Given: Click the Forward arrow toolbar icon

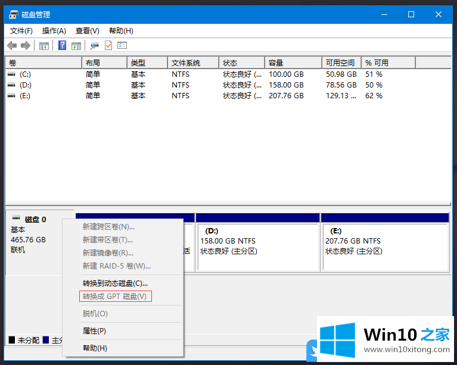Looking at the screenshot, I should coord(26,45).
